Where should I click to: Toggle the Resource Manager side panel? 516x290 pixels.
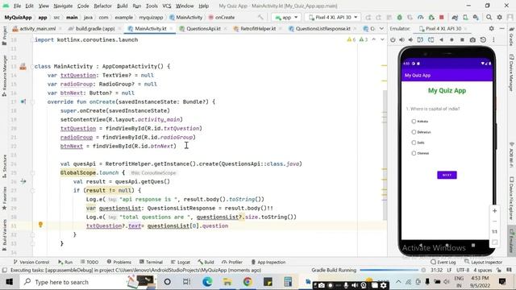click(4, 76)
